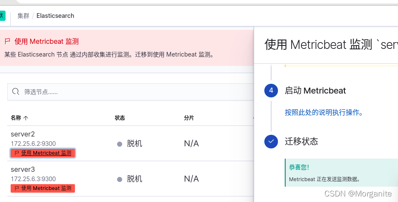This screenshot has height=202, width=398.
Task: Click the flag icon in server3's Metricbeat badge
Action: pos(17,188)
